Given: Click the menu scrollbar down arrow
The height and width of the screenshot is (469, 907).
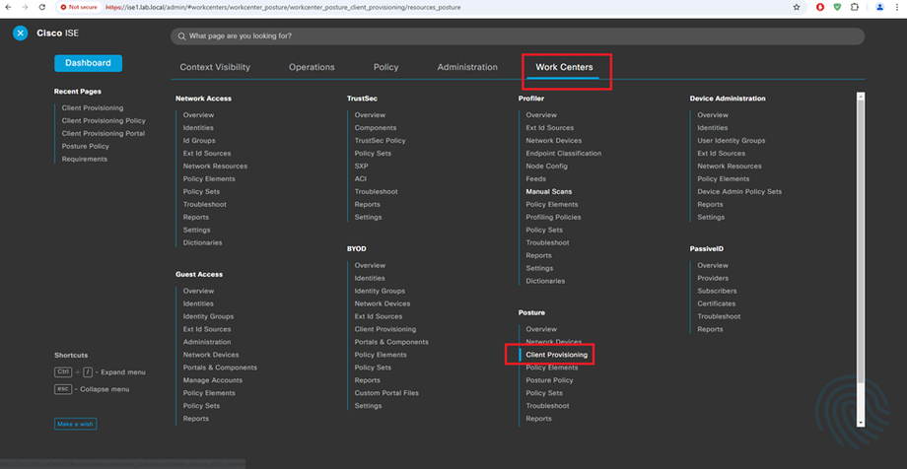Looking at the screenshot, I should point(861,424).
